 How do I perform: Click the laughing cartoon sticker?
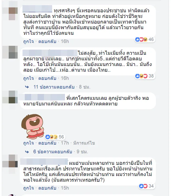[x=33, y=126]
